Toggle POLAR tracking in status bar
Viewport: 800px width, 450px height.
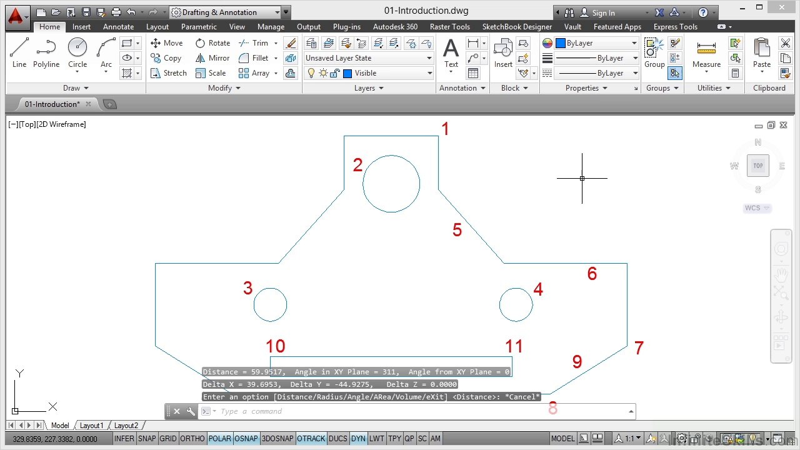[x=219, y=439]
